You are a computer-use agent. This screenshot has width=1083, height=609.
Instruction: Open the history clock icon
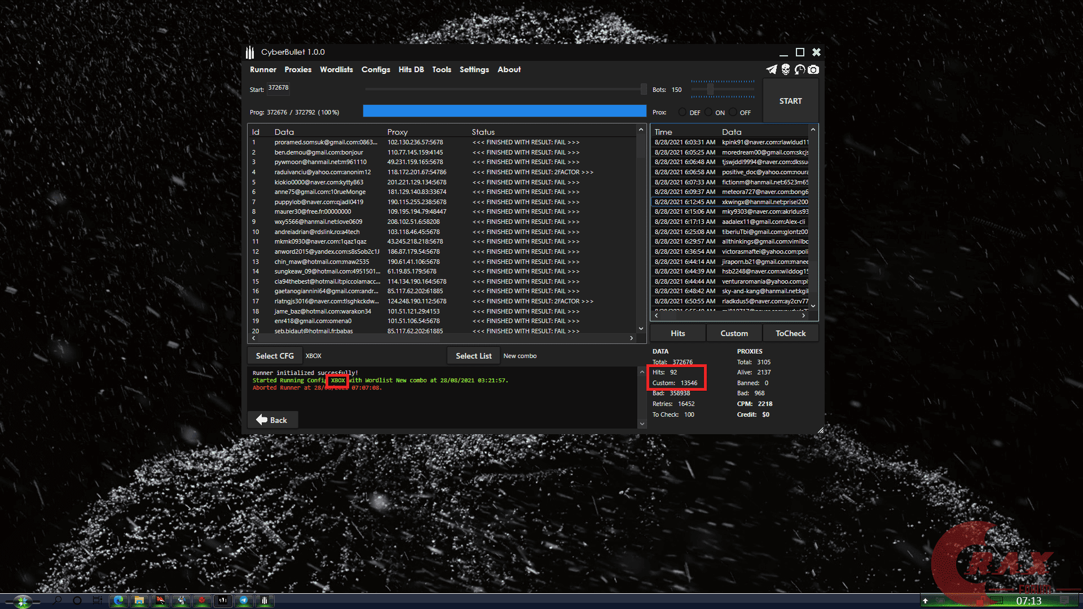(800, 69)
